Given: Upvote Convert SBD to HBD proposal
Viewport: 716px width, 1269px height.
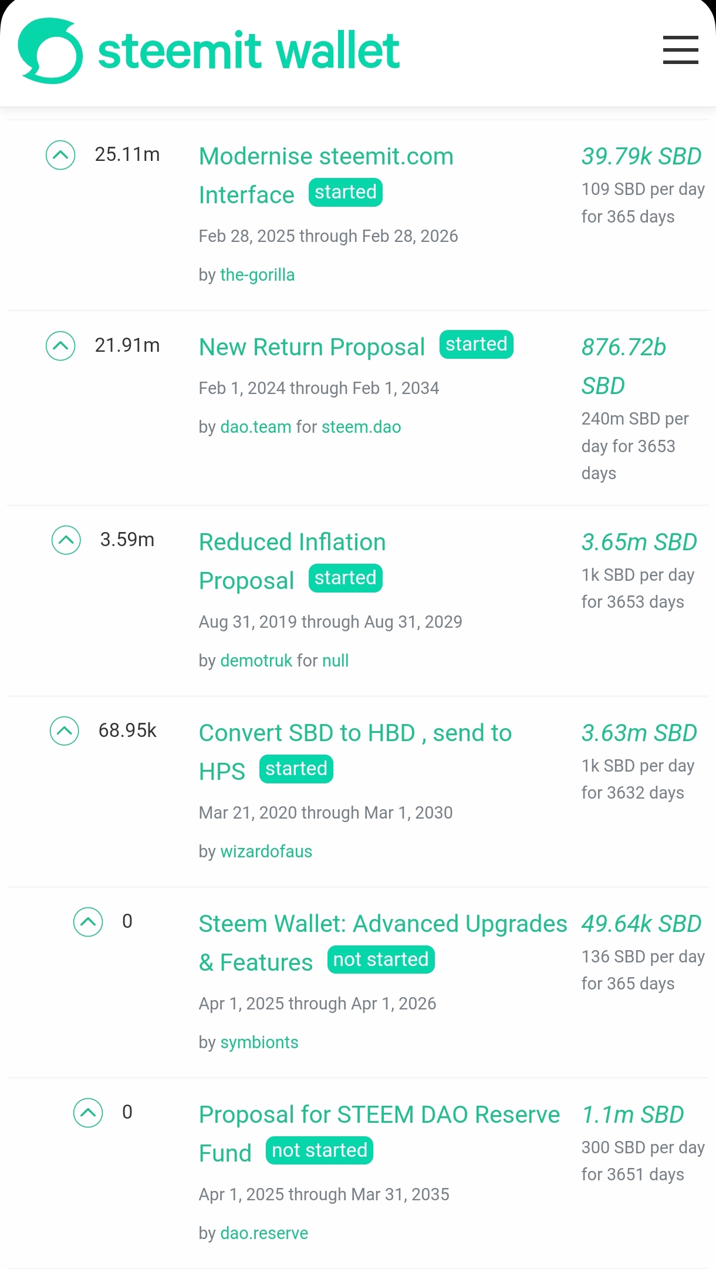Looking at the screenshot, I should coord(65,731).
